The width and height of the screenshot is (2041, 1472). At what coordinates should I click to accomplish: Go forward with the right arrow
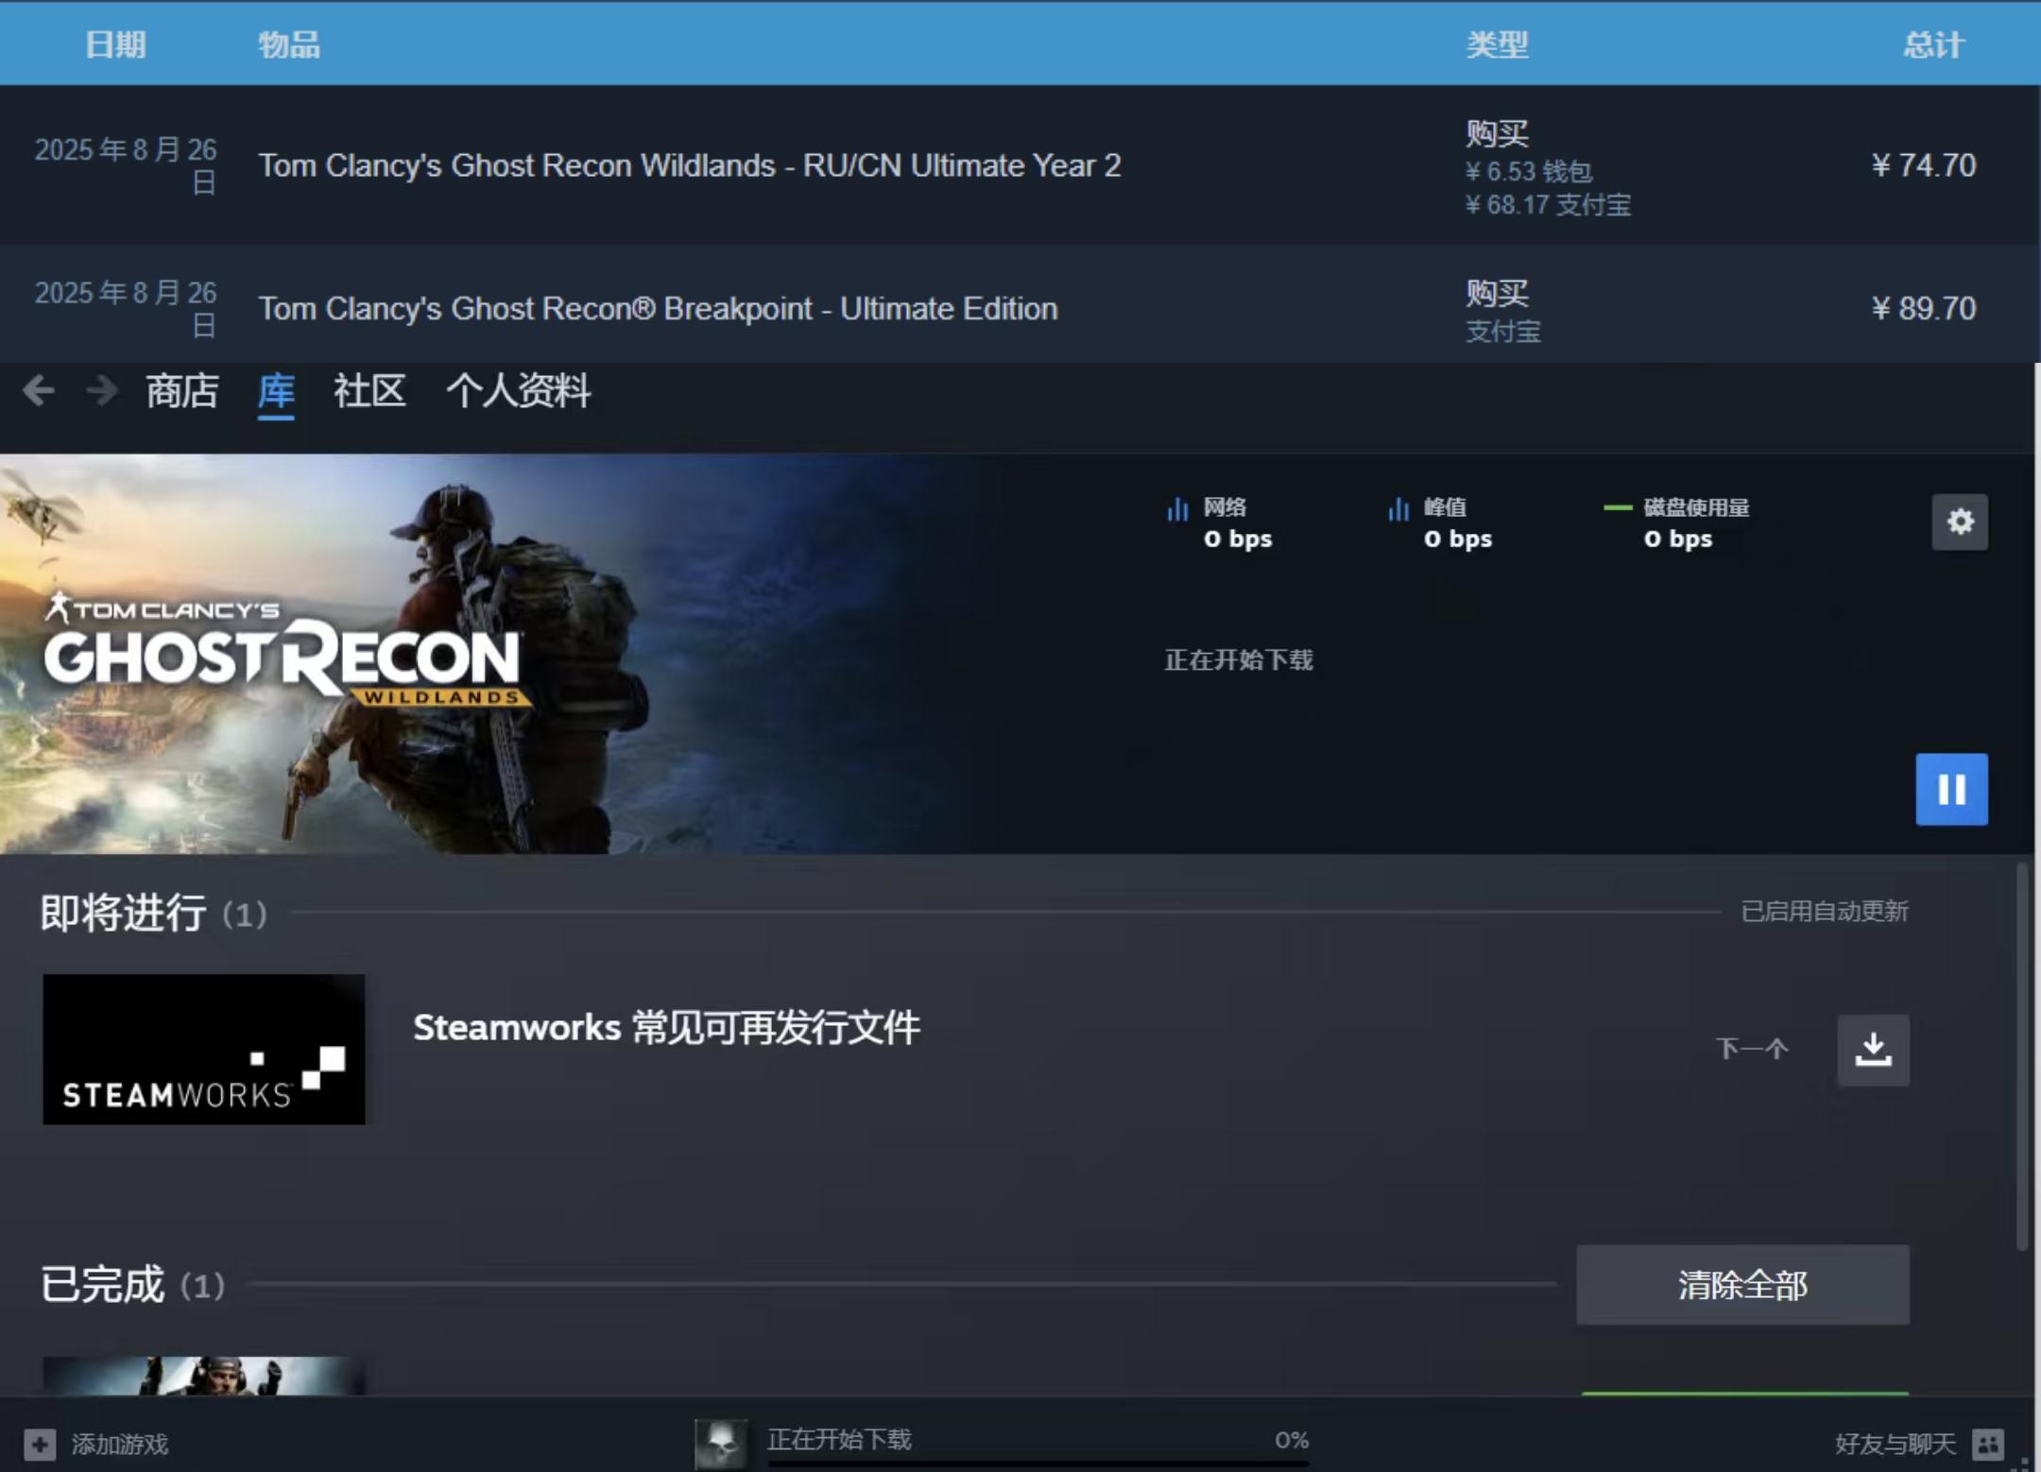pos(102,390)
